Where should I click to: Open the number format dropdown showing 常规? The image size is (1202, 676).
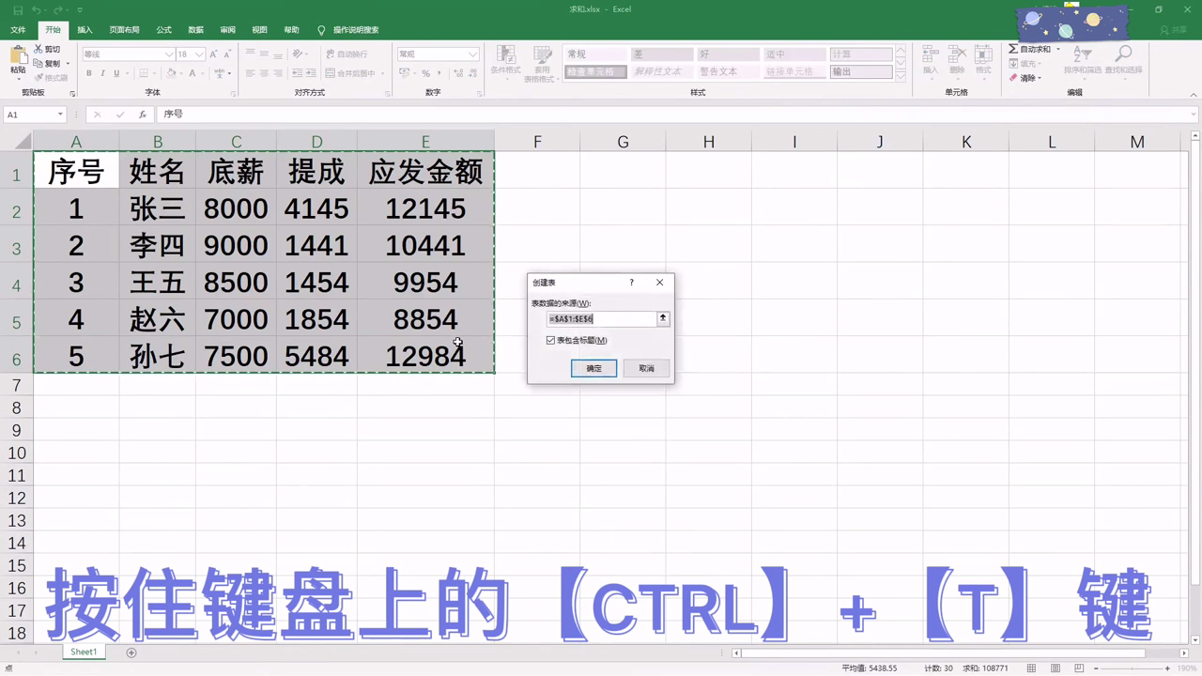[x=472, y=54]
